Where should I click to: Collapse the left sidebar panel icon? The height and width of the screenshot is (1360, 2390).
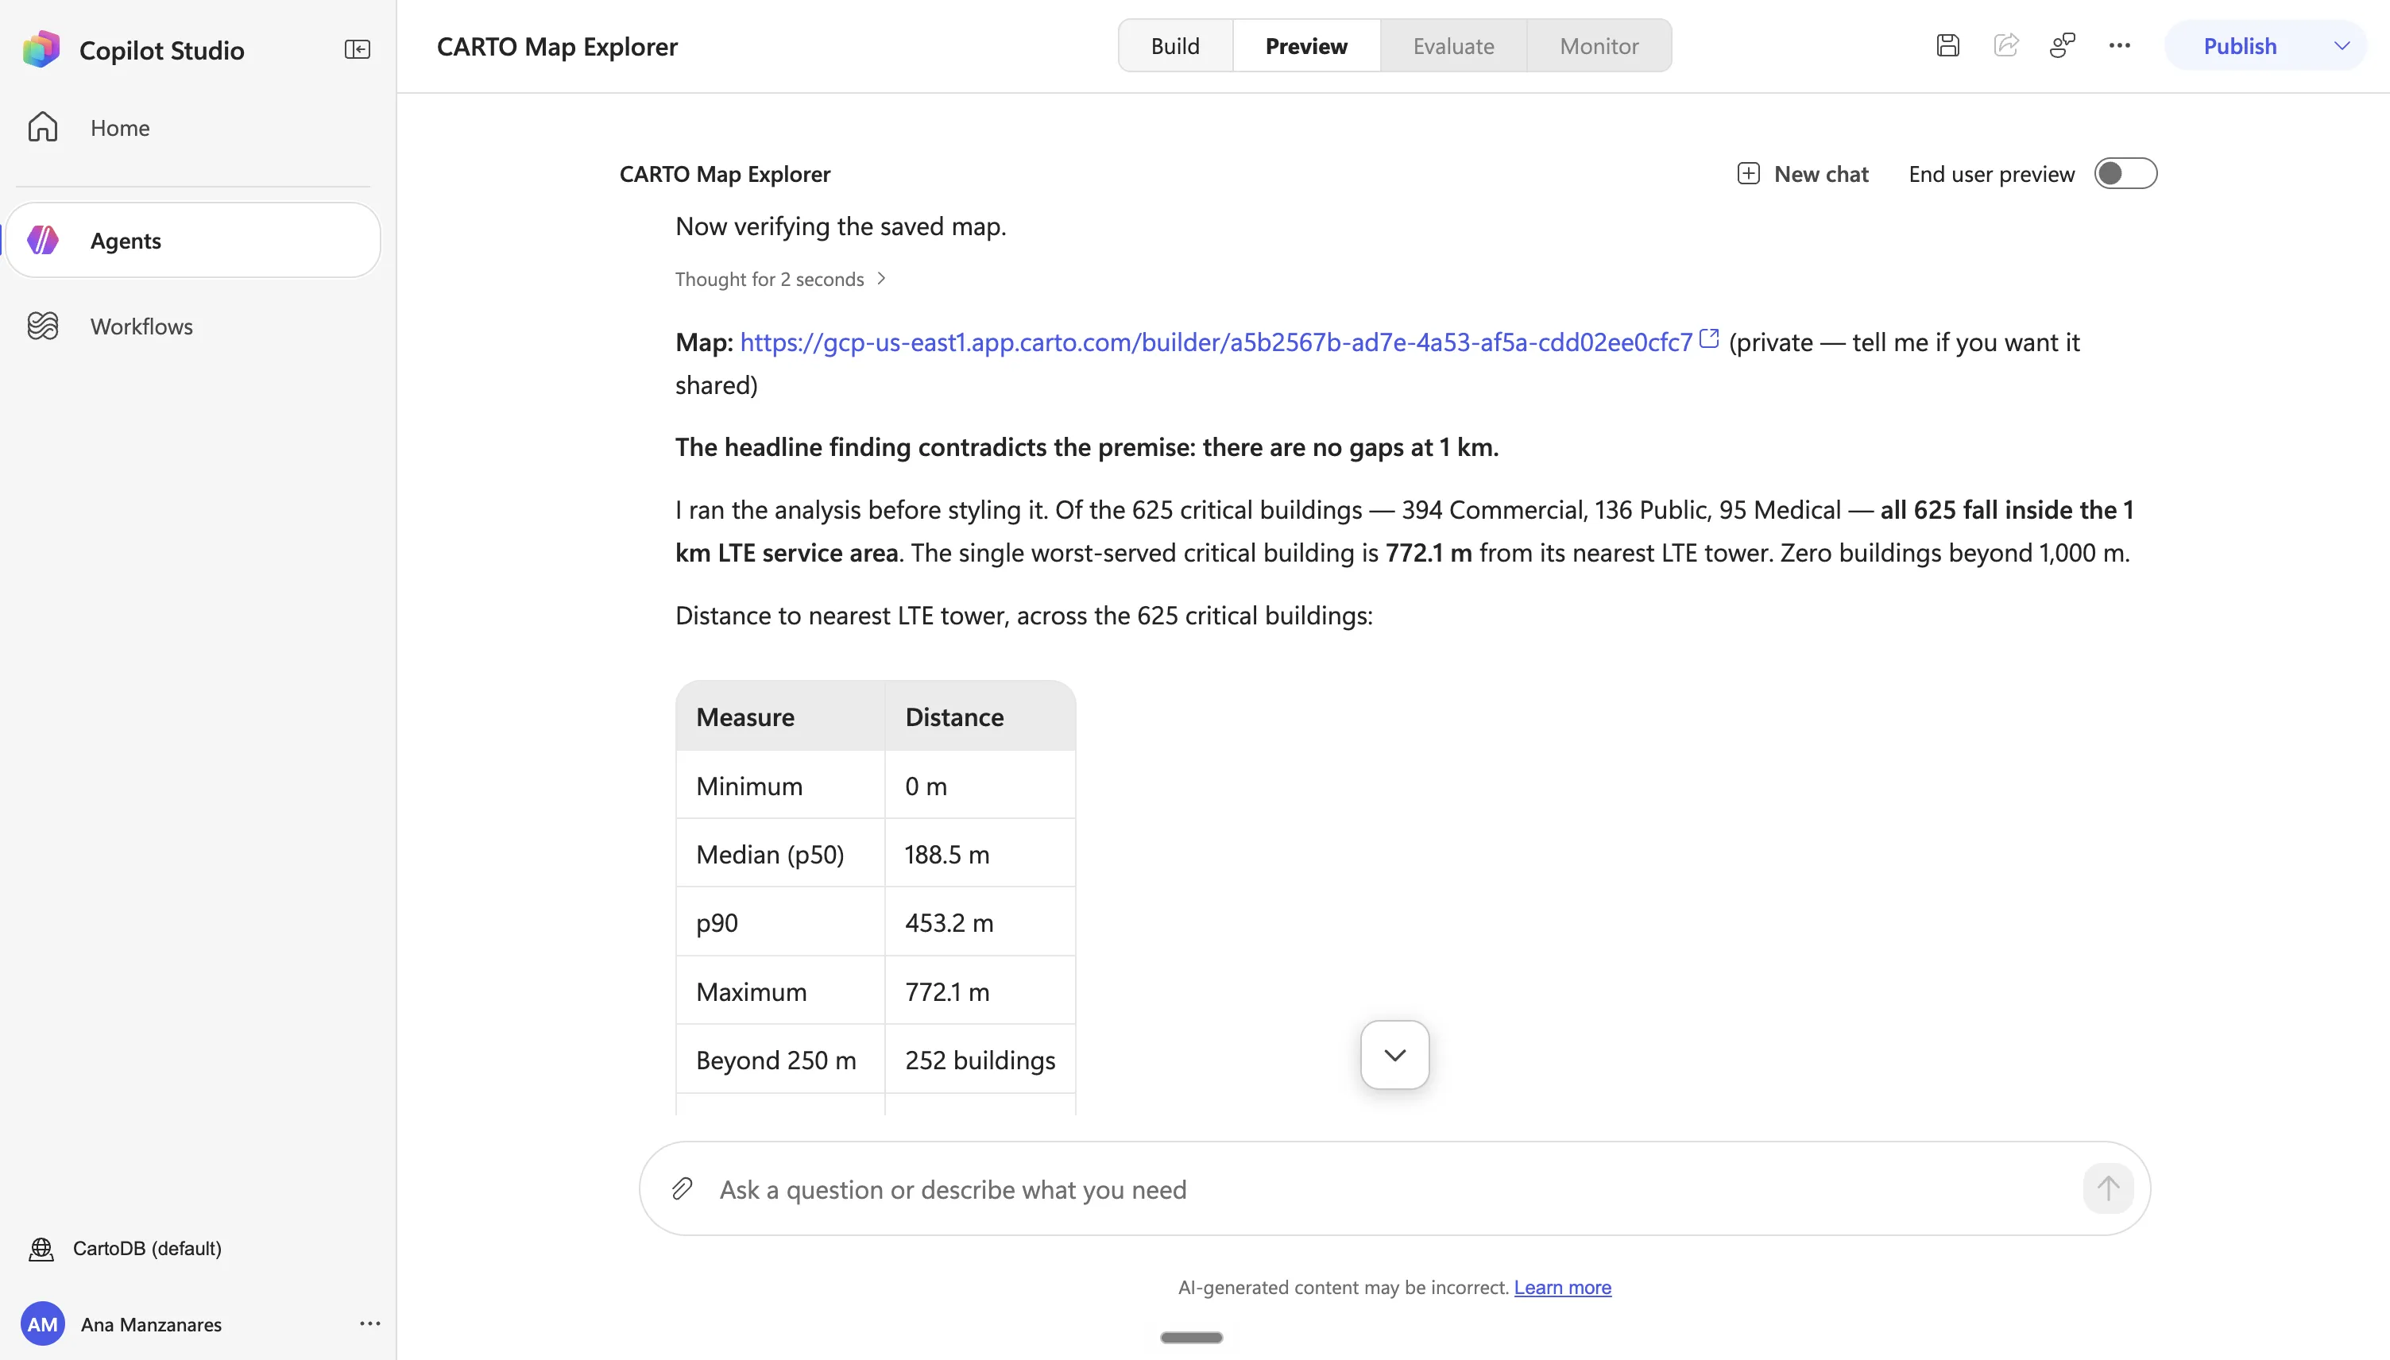tap(357, 48)
